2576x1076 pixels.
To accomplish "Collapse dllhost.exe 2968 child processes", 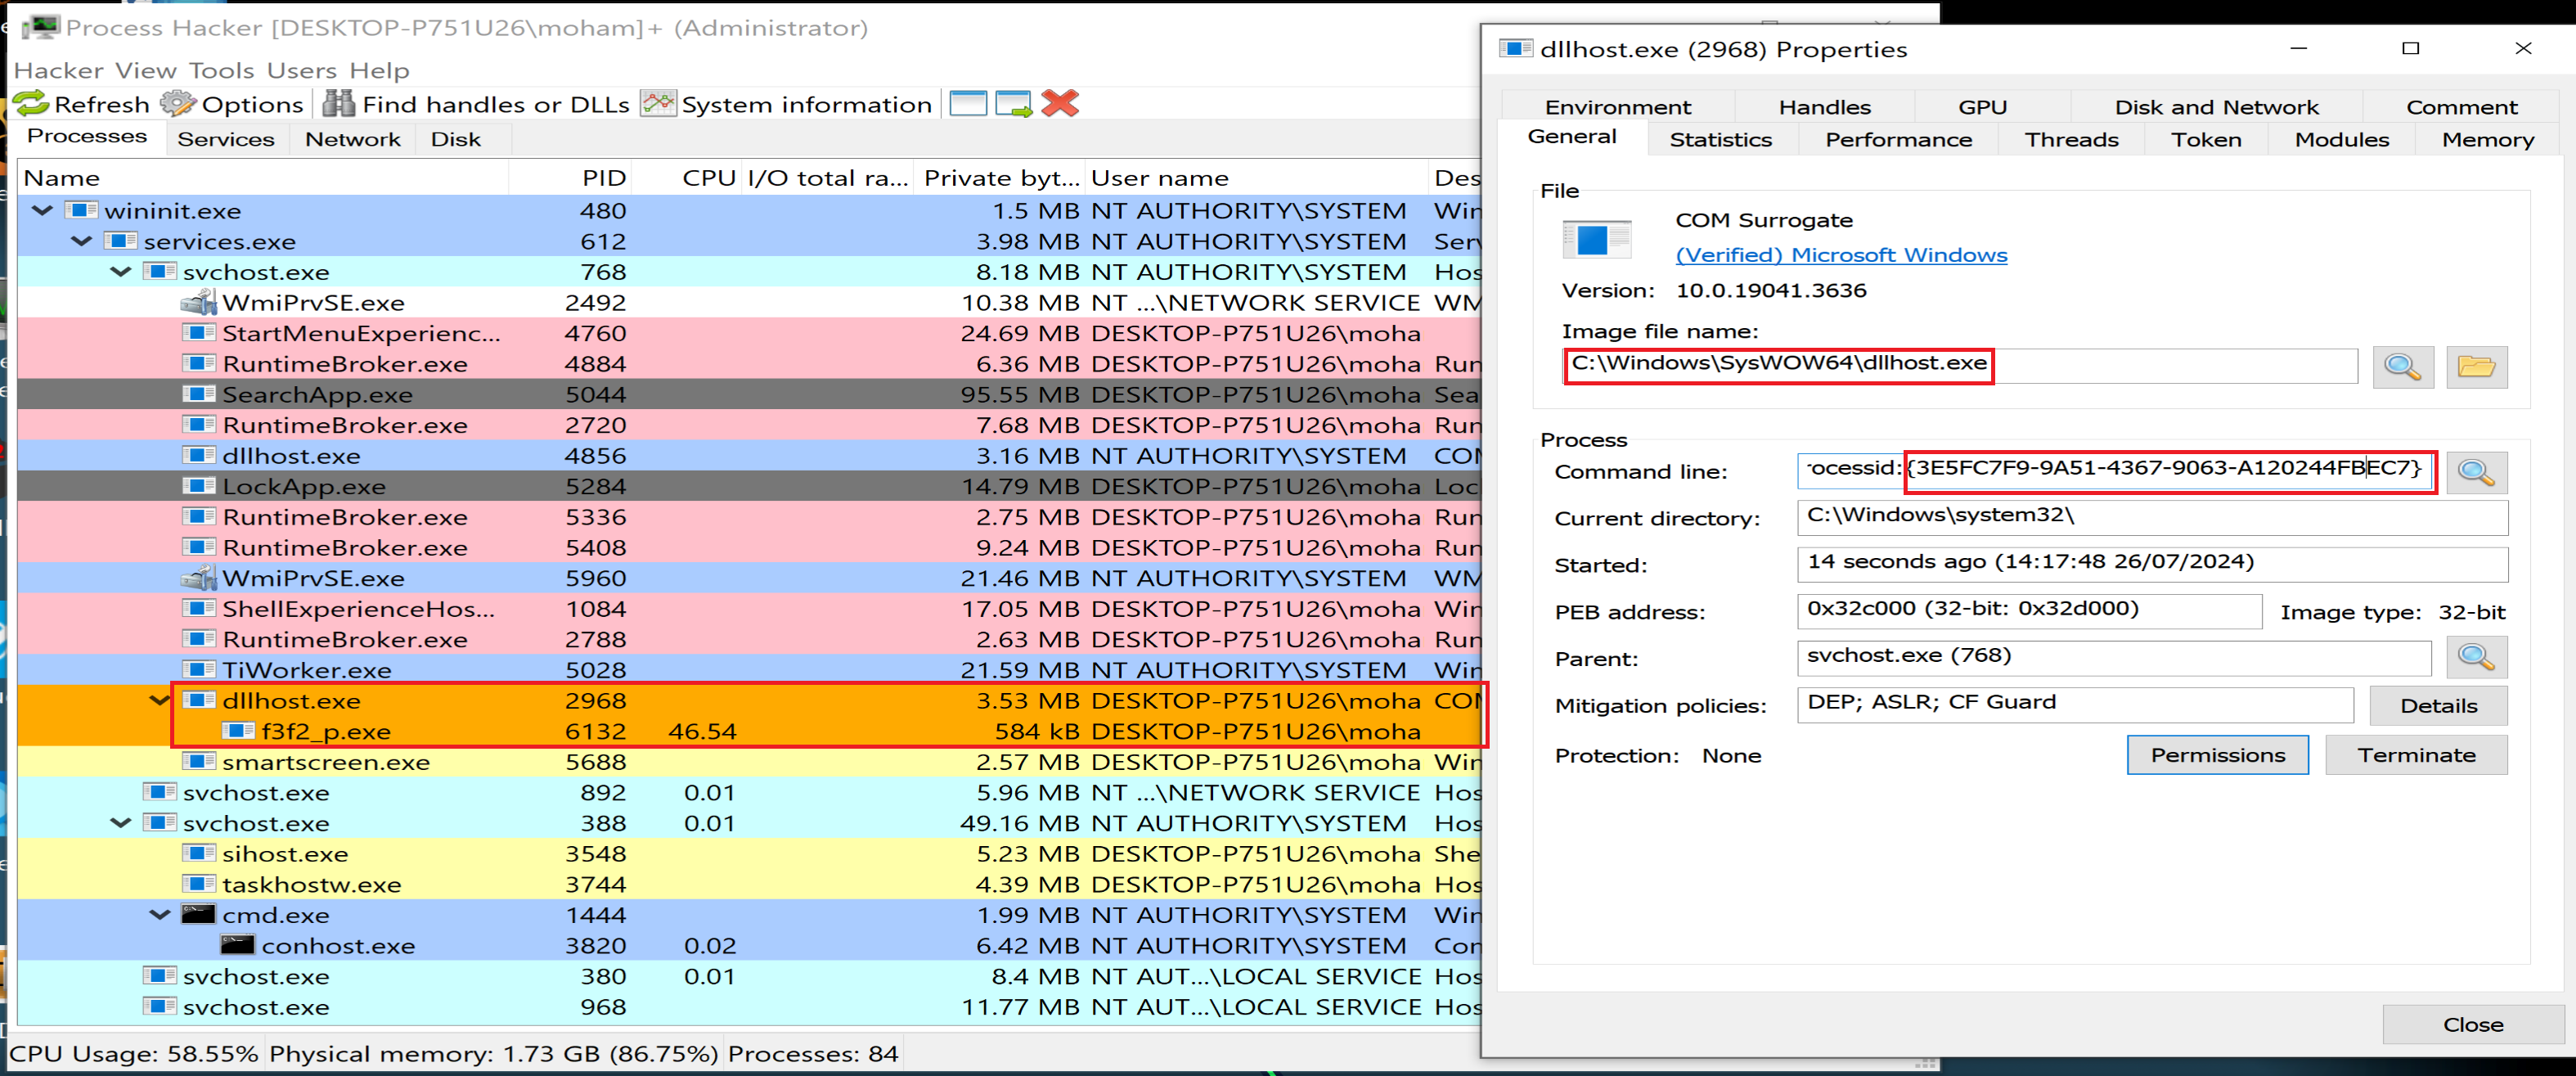I will (x=159, y=700).
